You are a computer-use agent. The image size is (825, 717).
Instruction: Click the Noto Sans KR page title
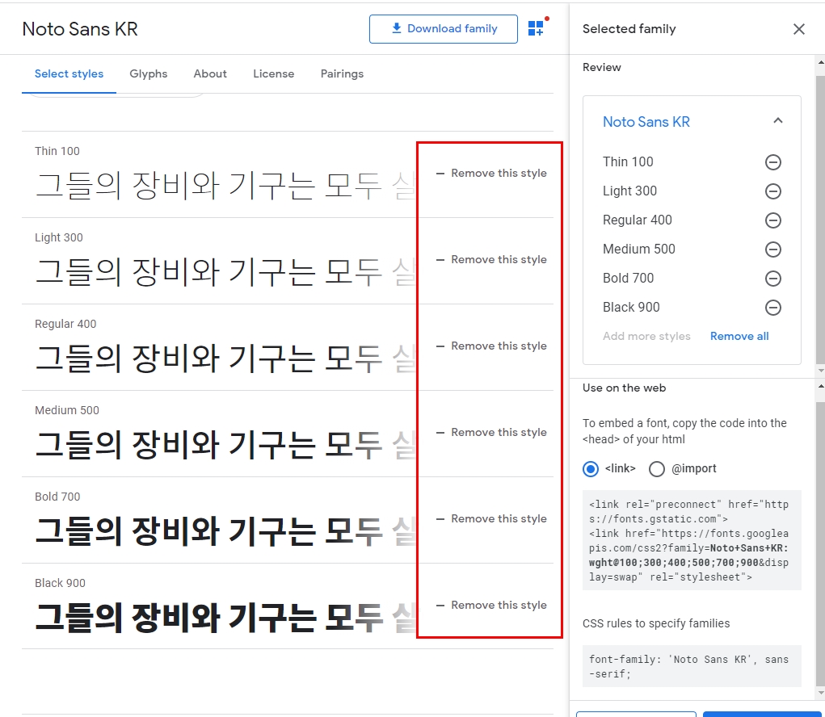coord(80,29)
